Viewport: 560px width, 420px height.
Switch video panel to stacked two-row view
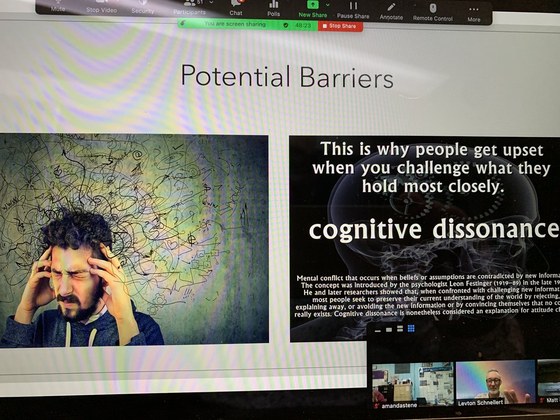point(400,329)
